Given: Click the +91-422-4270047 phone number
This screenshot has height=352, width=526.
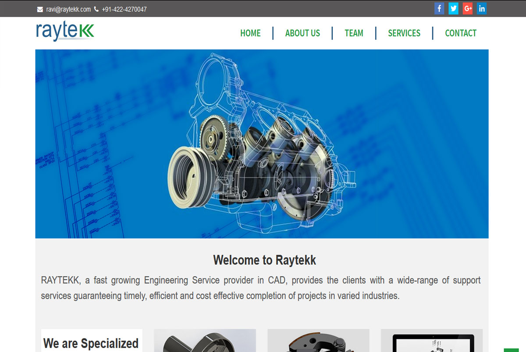Looking at the screenshot, I should [x=124, y=9].
